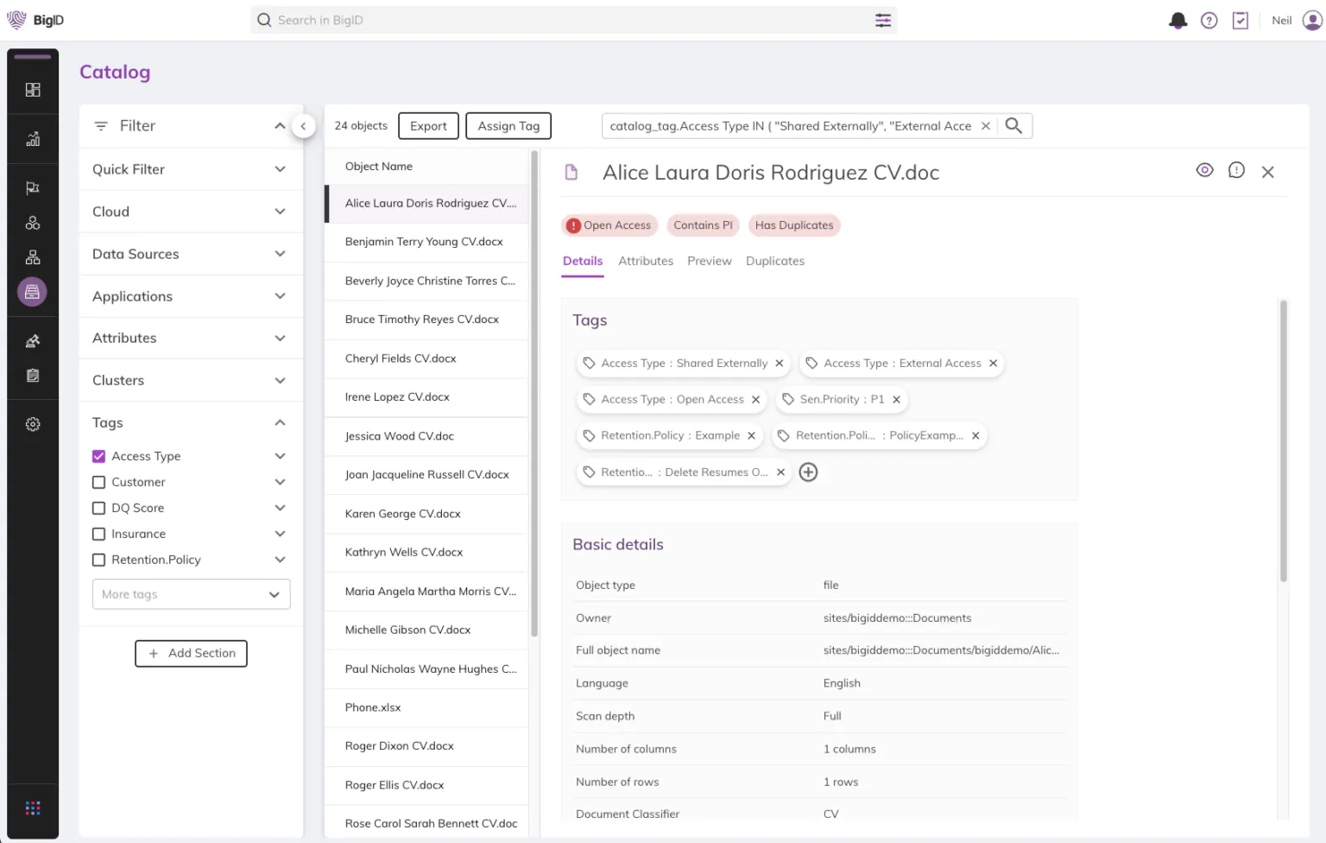Screen dimensions: 1326x843
Task: Open search filter settings sliders icon
Action: pos(882,21)
